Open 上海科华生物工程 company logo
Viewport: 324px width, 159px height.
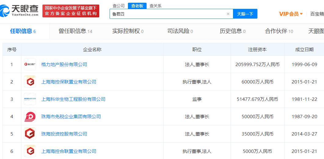coord(30,99)
